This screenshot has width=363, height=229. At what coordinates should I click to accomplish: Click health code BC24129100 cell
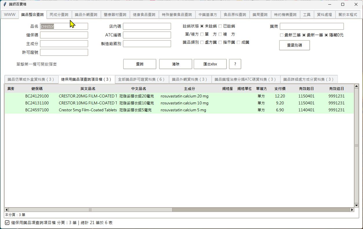(x=37, y=96)
